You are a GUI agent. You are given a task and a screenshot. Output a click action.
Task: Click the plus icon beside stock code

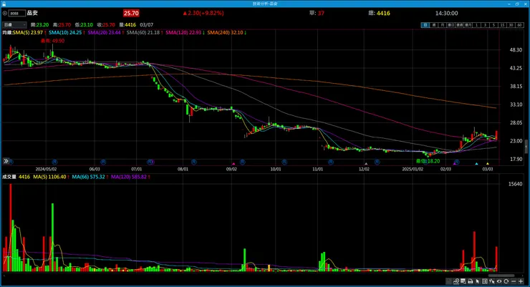point(5,13)
